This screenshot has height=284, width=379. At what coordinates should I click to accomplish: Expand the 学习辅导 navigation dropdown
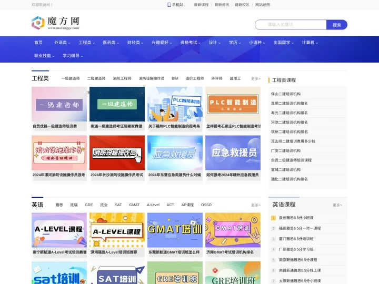[x=73, y=56]
